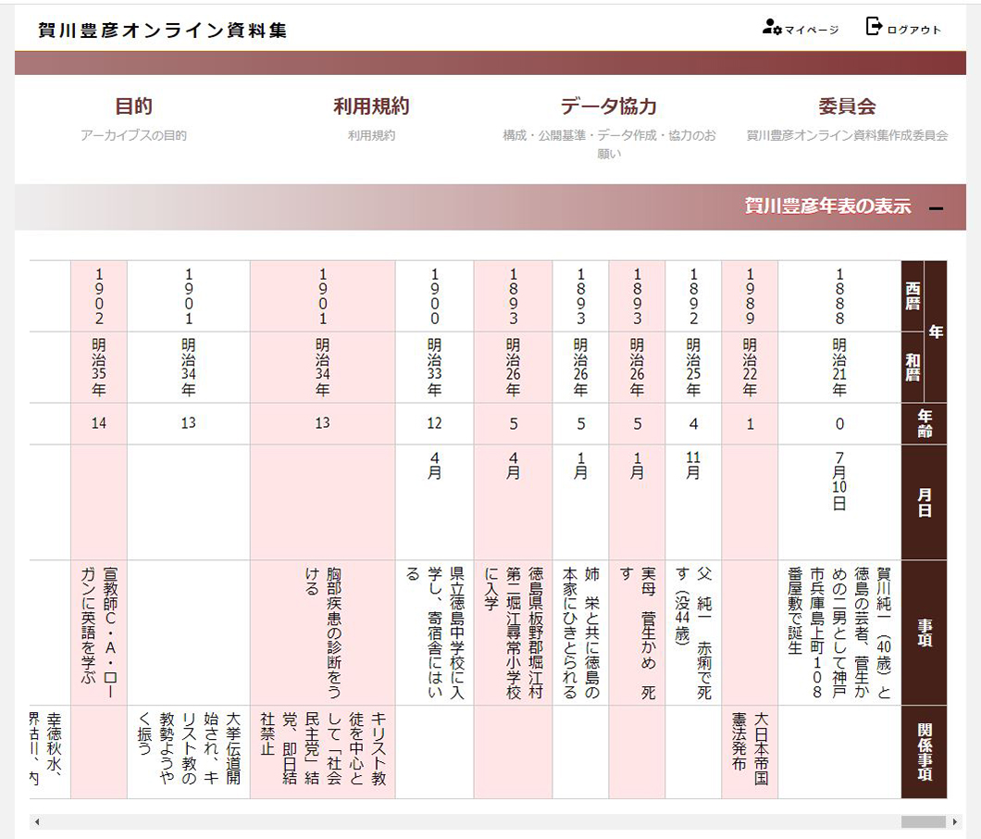Screen dimensions: 981x839
Task: Select the 年齢 header cell
Action: pyautogui.click(x=924, y=424)
